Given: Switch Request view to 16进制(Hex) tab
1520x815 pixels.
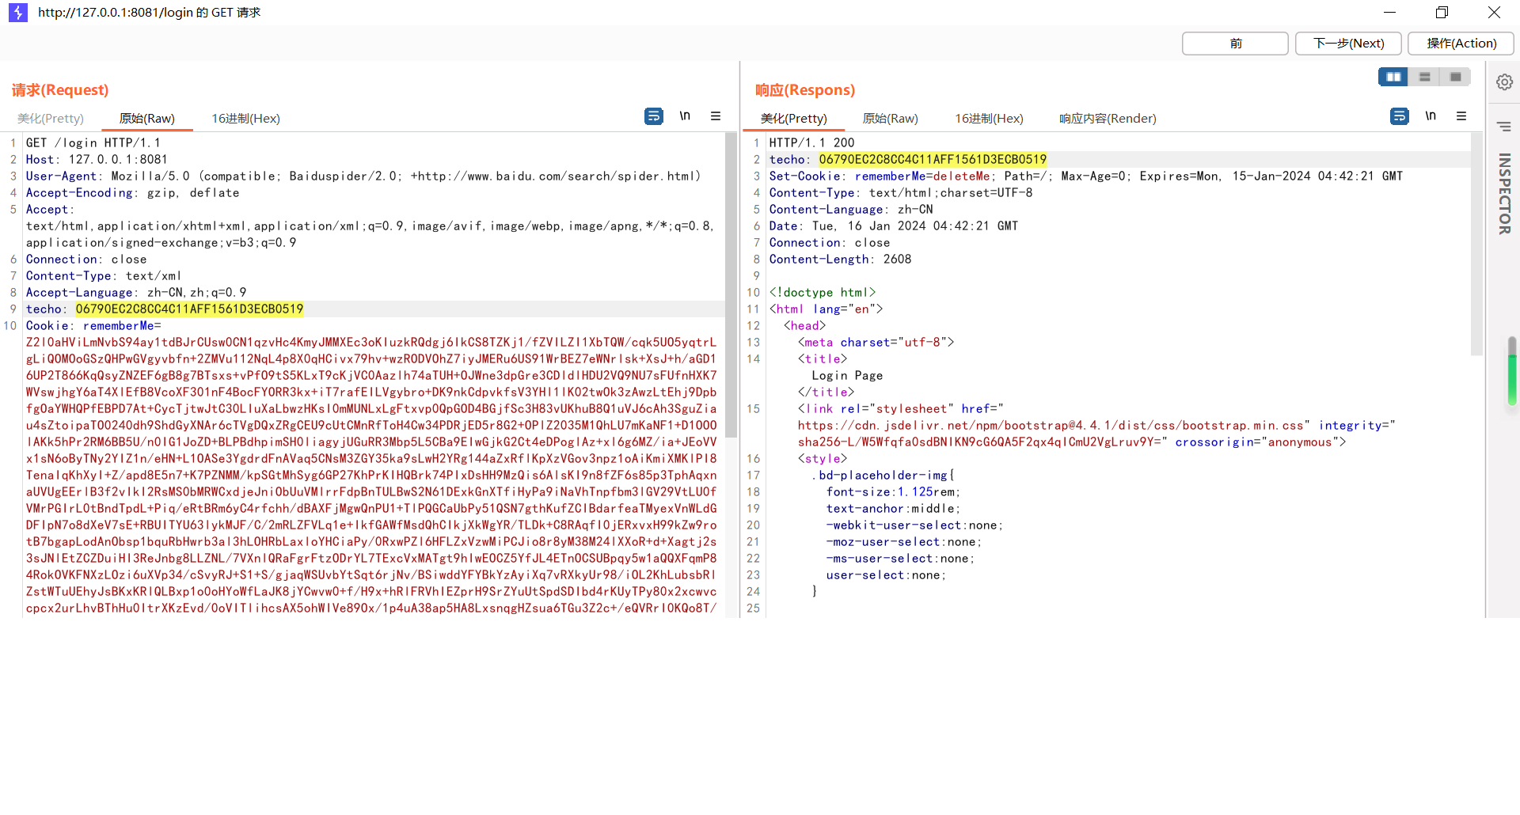Looking at the screenshot, I should 245,119.
